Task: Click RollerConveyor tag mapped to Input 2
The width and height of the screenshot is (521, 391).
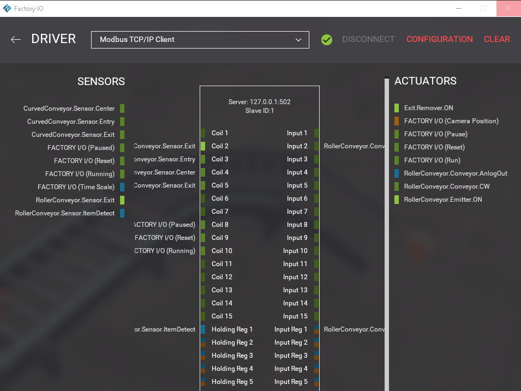Action: click(x=354, y=146)
